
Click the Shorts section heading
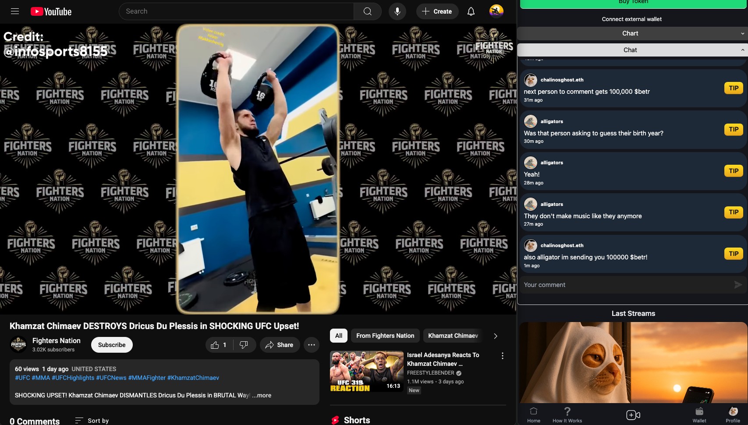357,420
